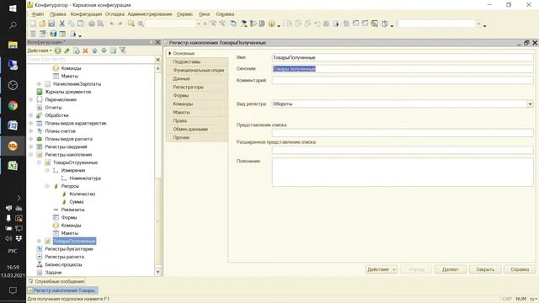
Task: Click the Справка button
Action: coord(520,269)
